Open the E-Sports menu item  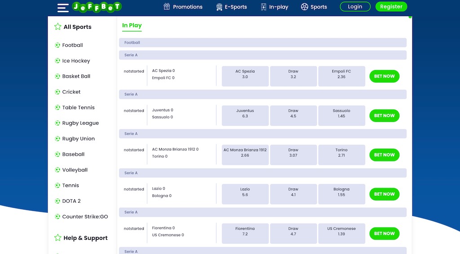tap(235, 7)
